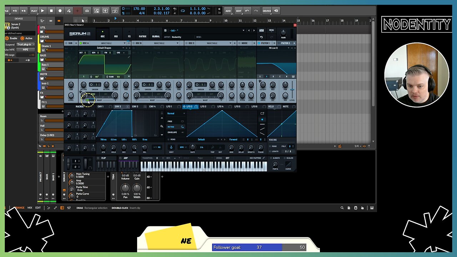Adjust the Serum MAIN volume knob
Image resolution: width=457 pixels, height=257 pixels.
[x=283, y=32]
